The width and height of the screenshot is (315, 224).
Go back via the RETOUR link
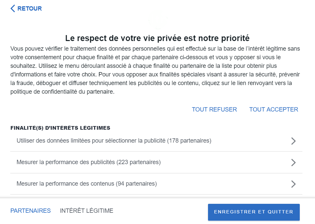29,9
